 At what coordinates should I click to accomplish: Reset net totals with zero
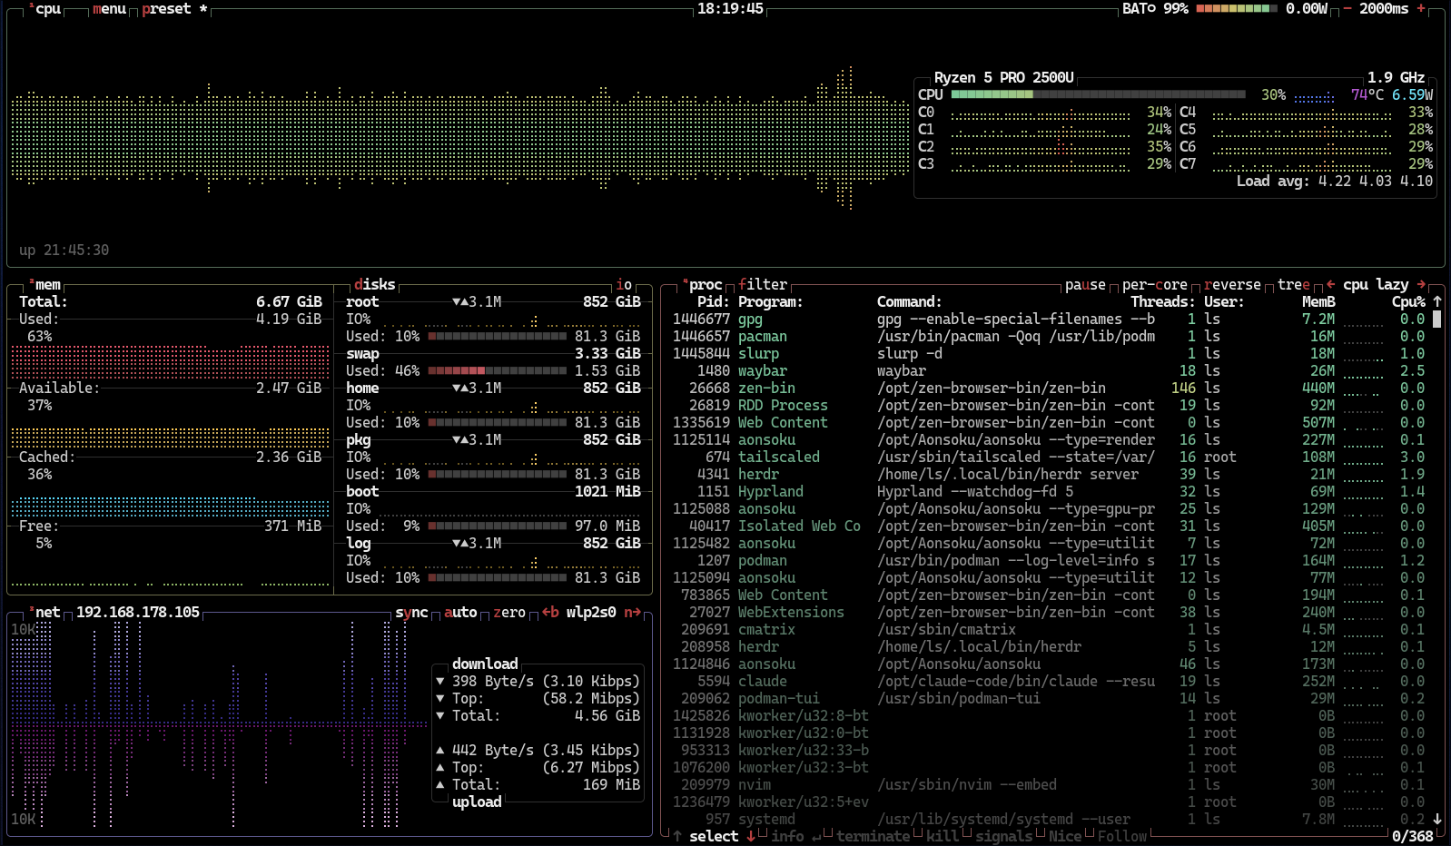[509, 612]
